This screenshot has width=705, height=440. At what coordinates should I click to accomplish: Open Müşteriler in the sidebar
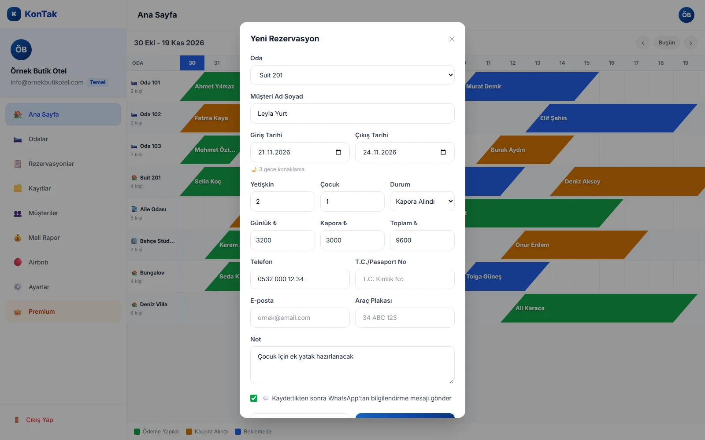(63, 213)
